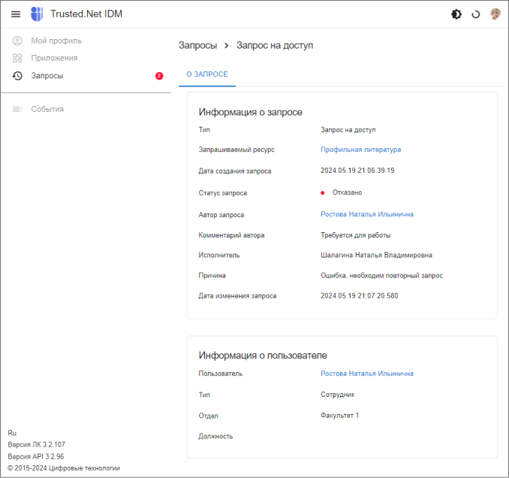509x478 pixels.
Task: Click the Сотрудник type value
Action: coord(338,395)
